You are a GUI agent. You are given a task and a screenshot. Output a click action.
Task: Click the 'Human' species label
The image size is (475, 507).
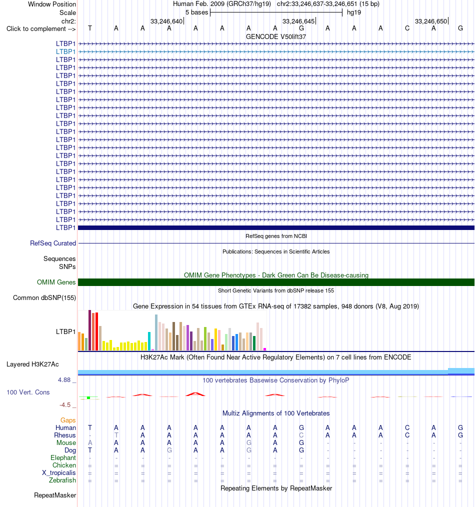click(65, 428)
